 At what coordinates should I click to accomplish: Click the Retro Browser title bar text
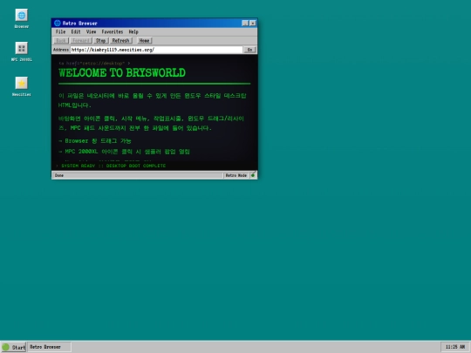pos(80,24)
